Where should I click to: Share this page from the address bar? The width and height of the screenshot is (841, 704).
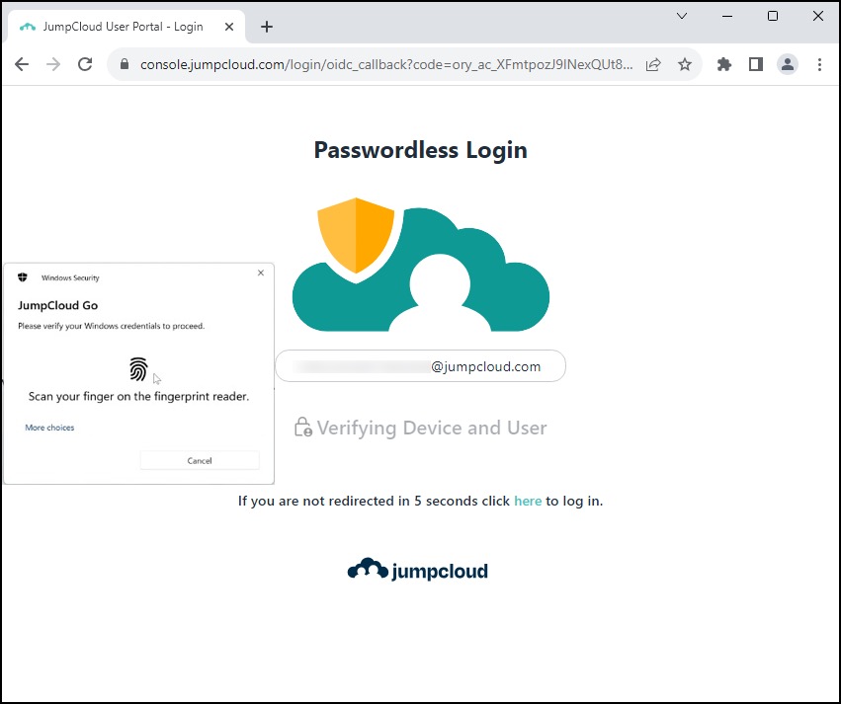click(x=653, y=64)
